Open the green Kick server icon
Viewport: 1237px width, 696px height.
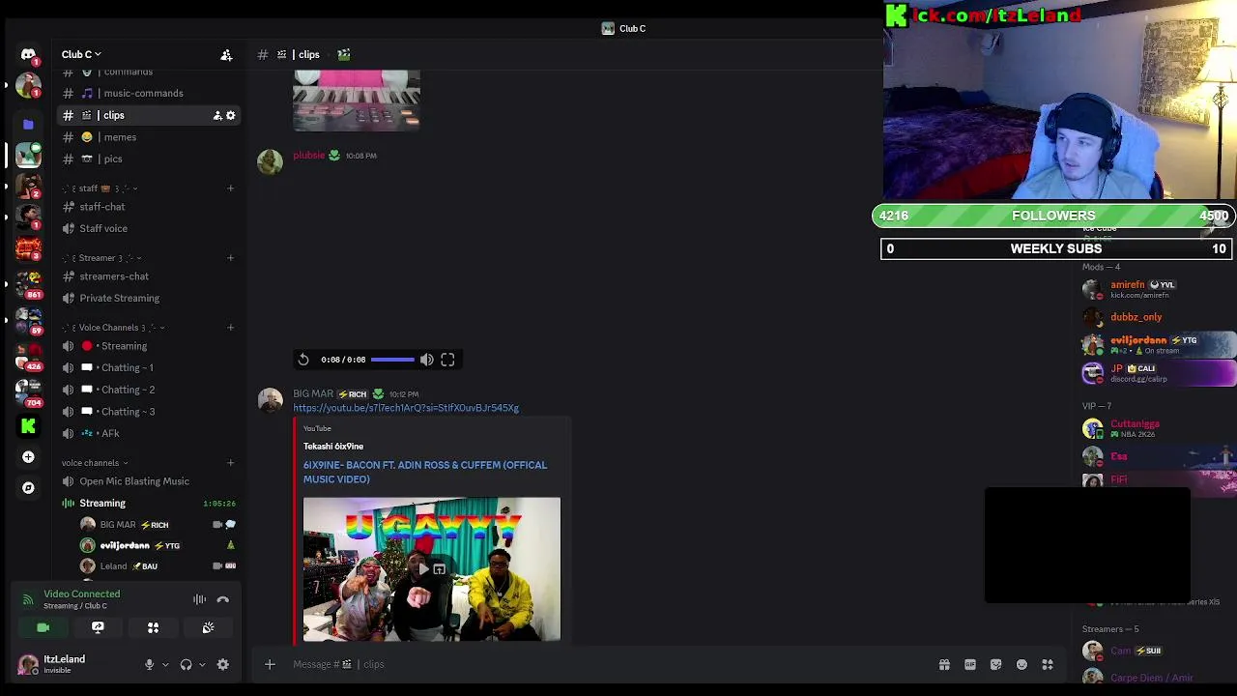point(28,425)
